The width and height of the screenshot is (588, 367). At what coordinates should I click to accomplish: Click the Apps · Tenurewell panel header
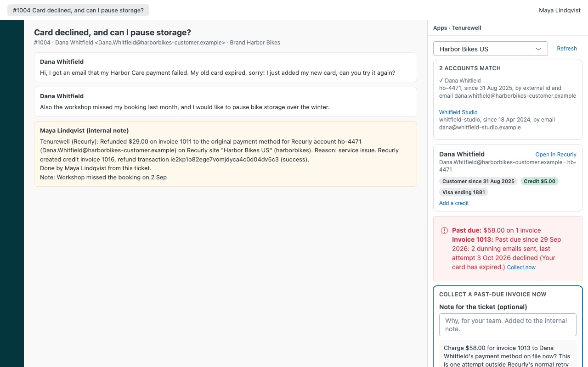457,28
